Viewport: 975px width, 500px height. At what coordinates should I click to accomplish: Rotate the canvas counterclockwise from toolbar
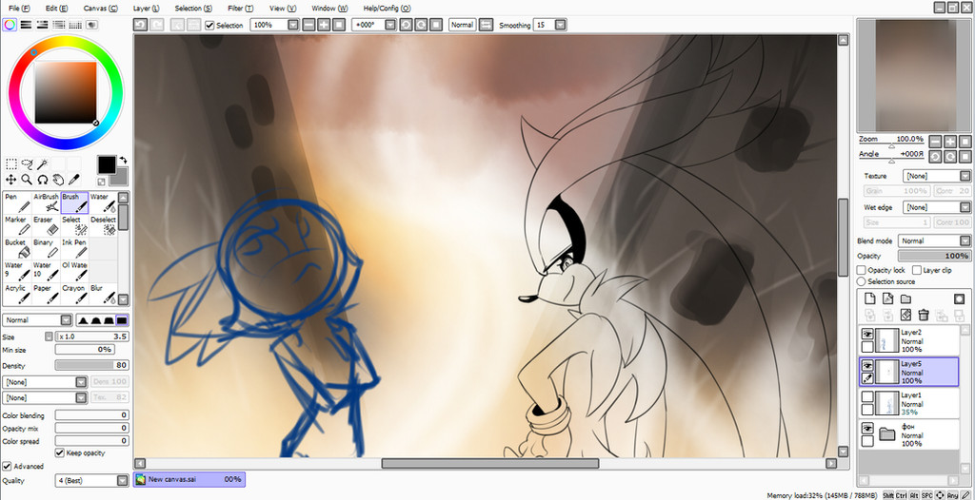pos(406,25)
